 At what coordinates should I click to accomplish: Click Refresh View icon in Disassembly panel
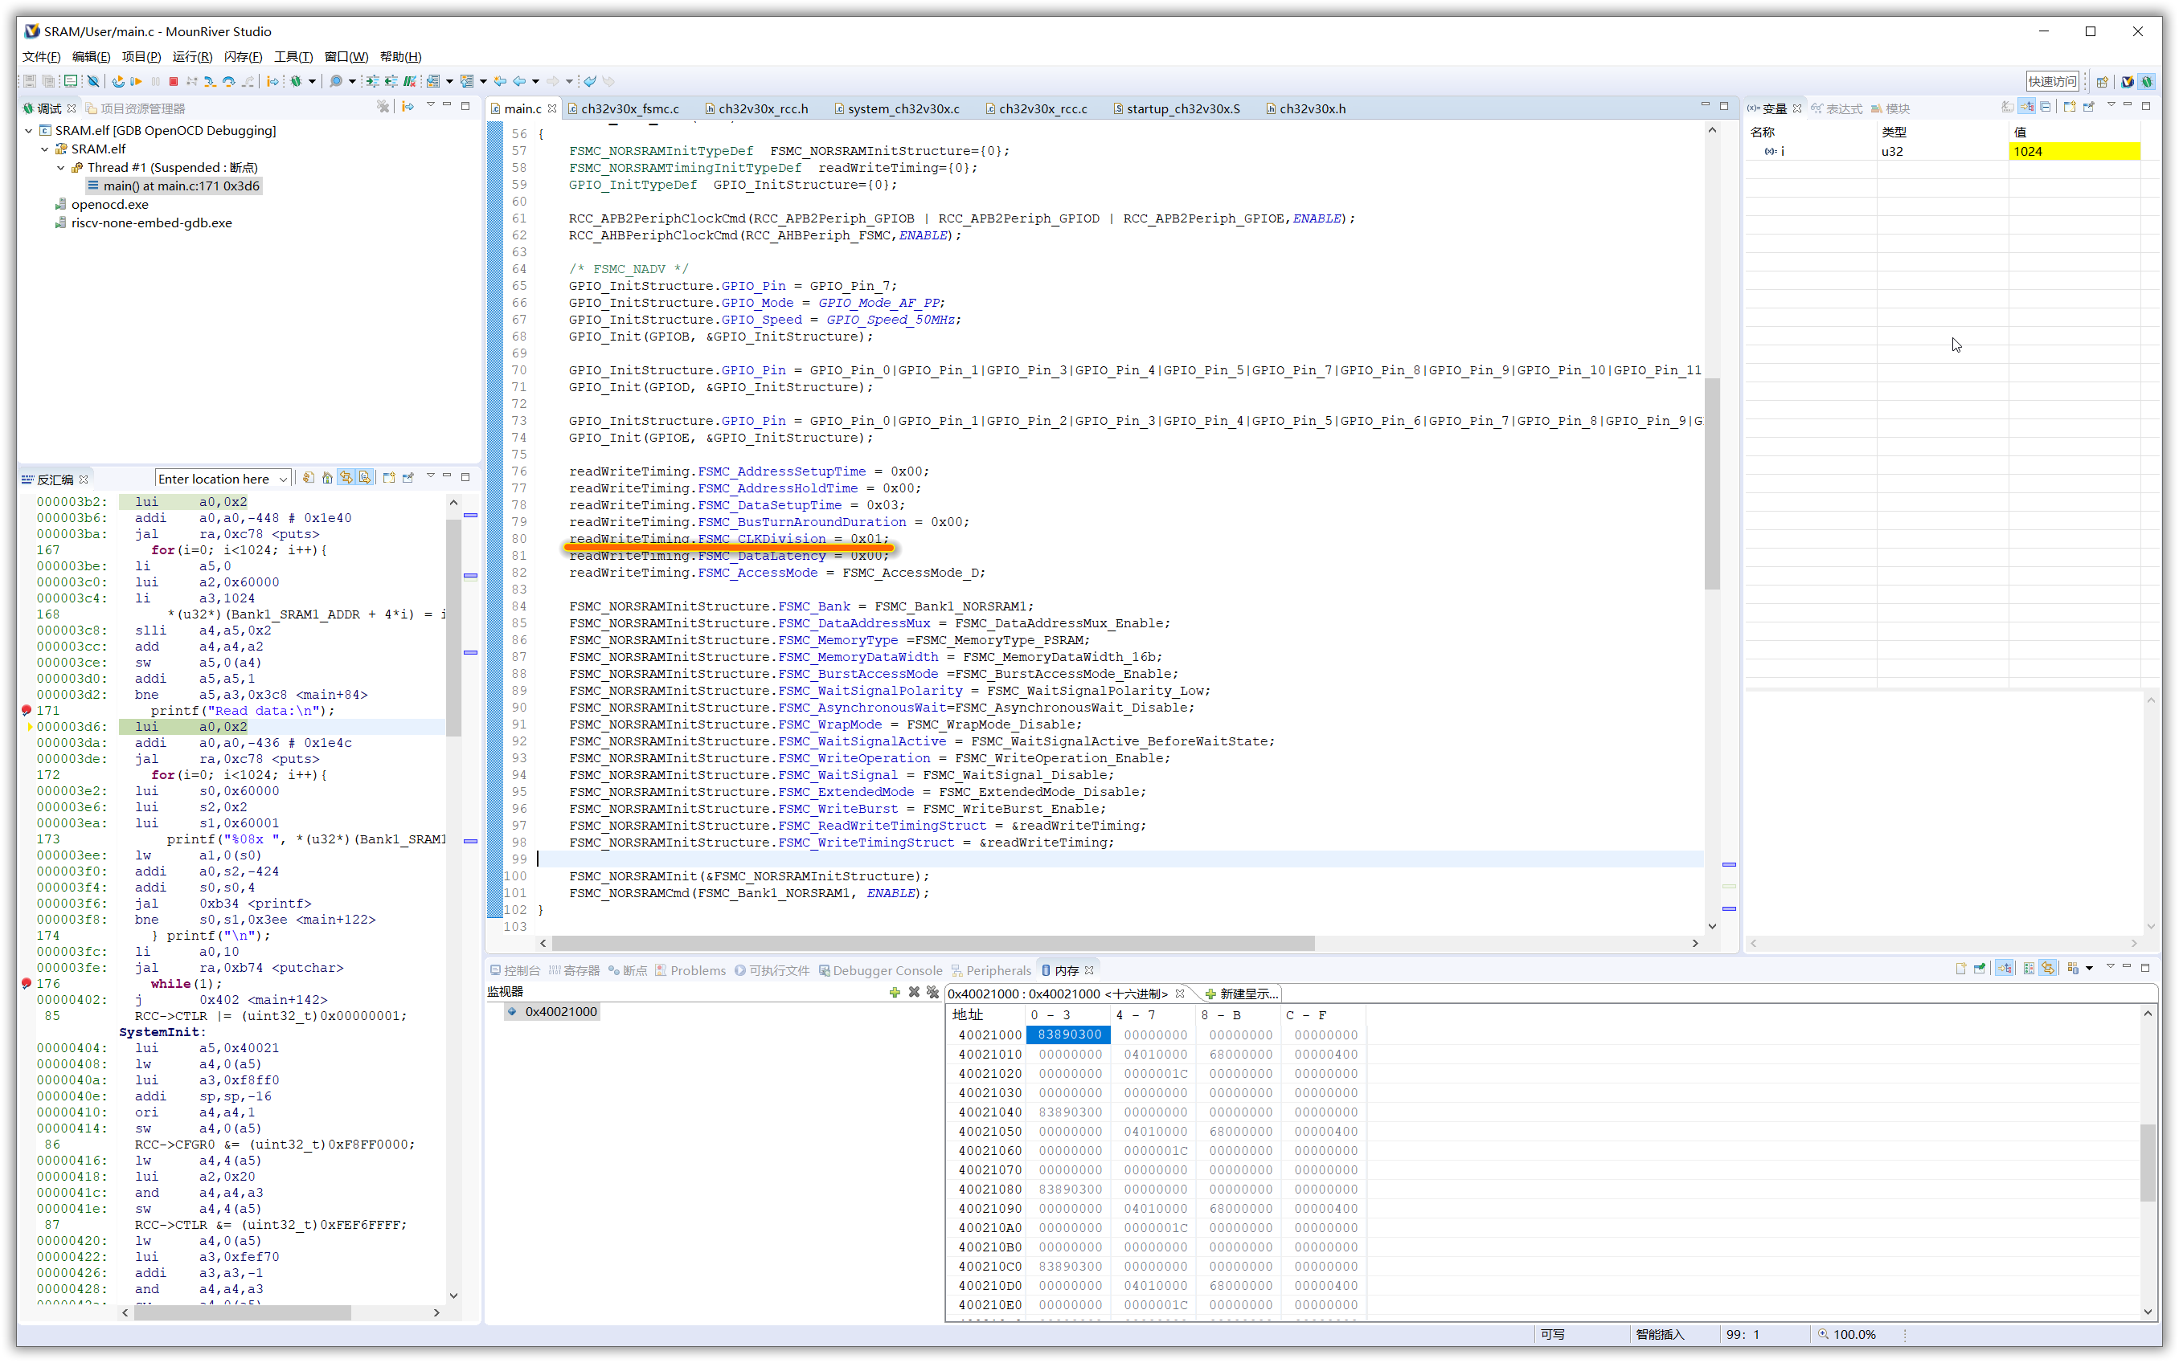(x=309, y=478)
